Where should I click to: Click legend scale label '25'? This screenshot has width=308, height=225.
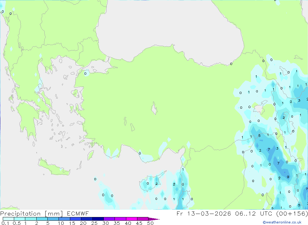pyautogui.click(x=94, y=223)
